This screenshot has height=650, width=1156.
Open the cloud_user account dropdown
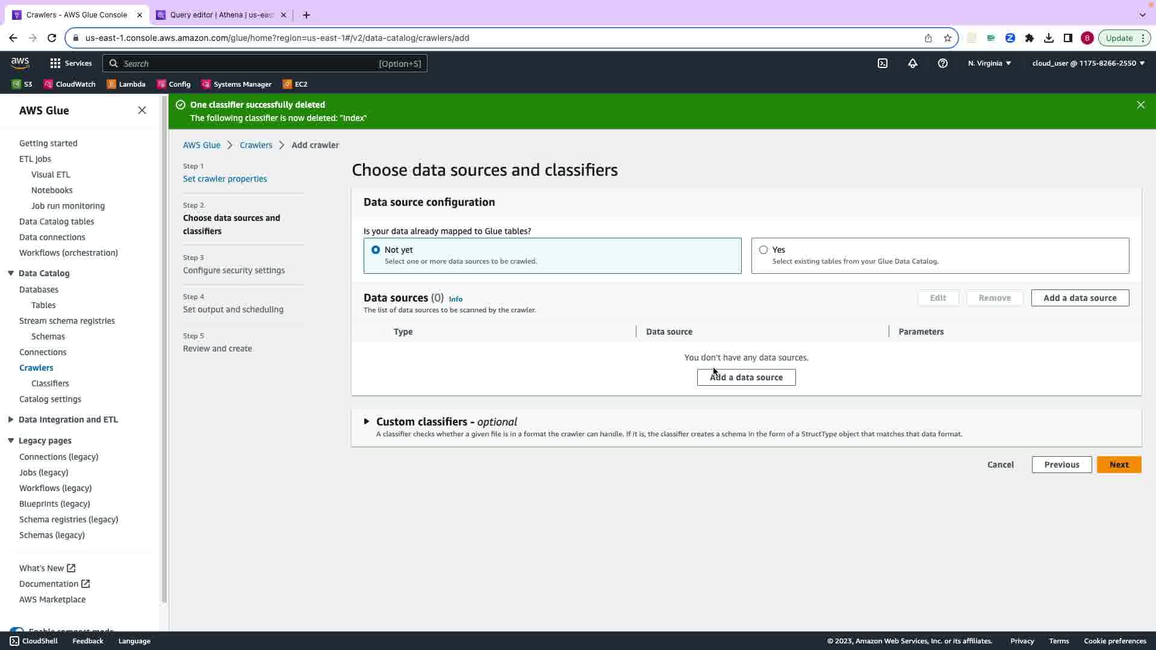point(1088,63)
